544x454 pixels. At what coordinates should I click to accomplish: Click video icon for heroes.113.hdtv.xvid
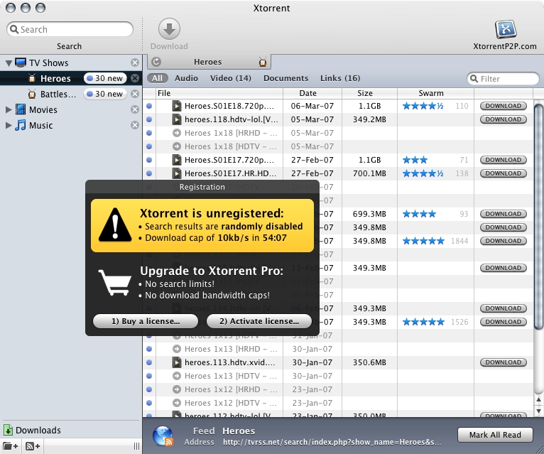tap(177, 362)
